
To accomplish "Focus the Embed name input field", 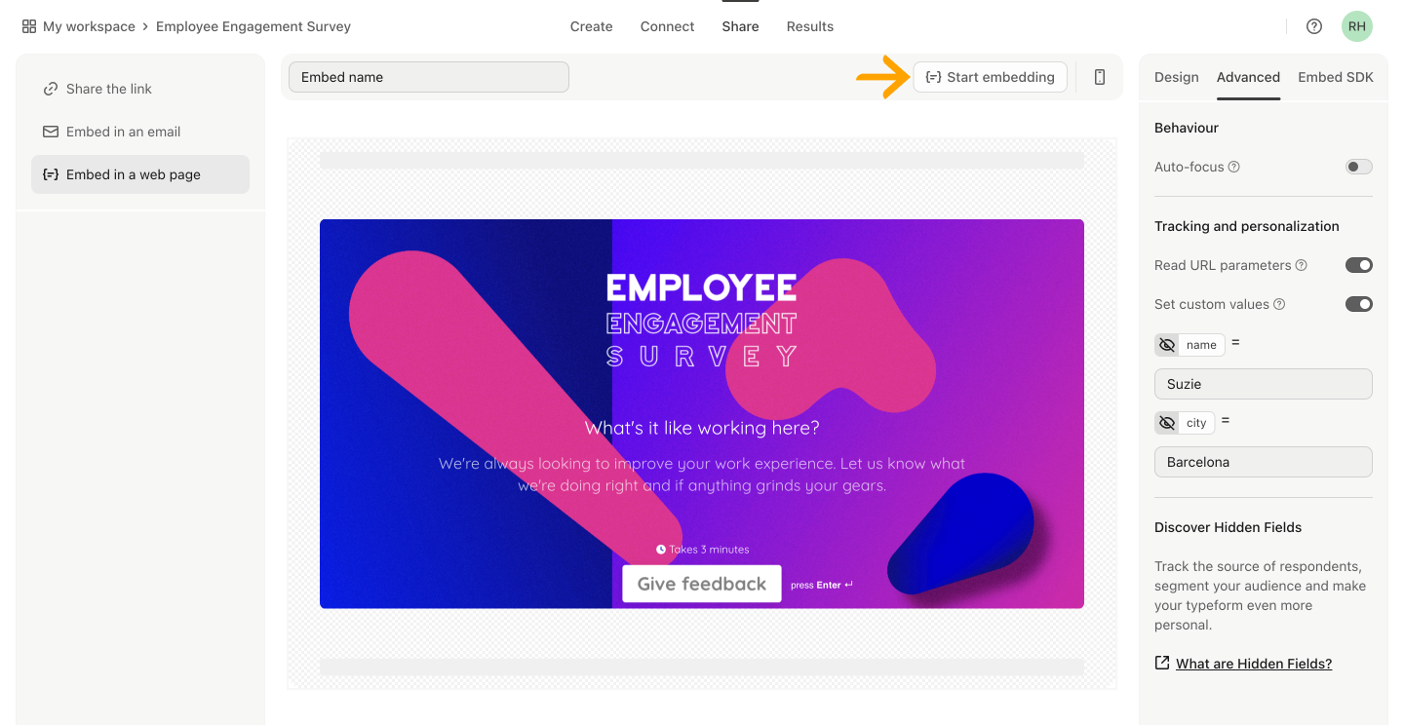I will point(429,77).
